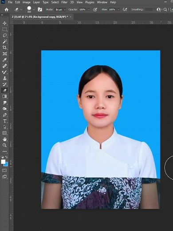The height and width of the screenshot is (231, 173).
Task: Select the Sponge tool in toolbar
Action: click(4, 109)
